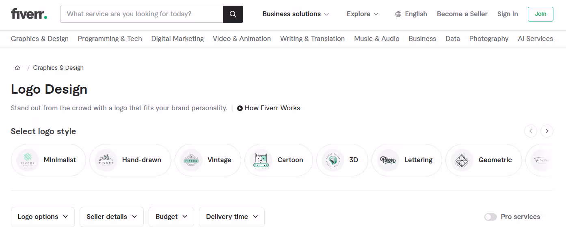Open the Music & Audio category
This screenshot has width=566, height=236.
click(377, 39)
